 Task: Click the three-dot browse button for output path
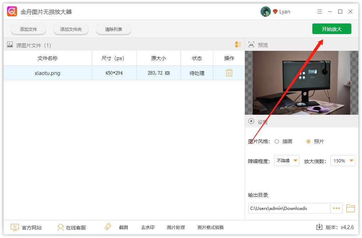point(336,208)
